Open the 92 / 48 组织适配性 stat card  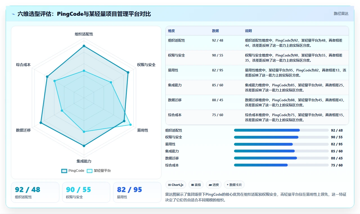tap(35, 192)
